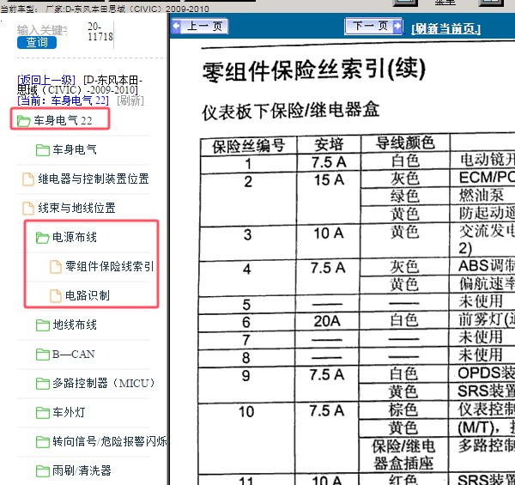Screen dimensions: 515x485
Task: Collapse the 电源布线 tree node
Action: 75,237
